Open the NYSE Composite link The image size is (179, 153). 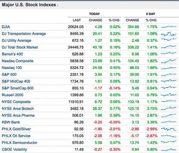click(x=16, y=102)
